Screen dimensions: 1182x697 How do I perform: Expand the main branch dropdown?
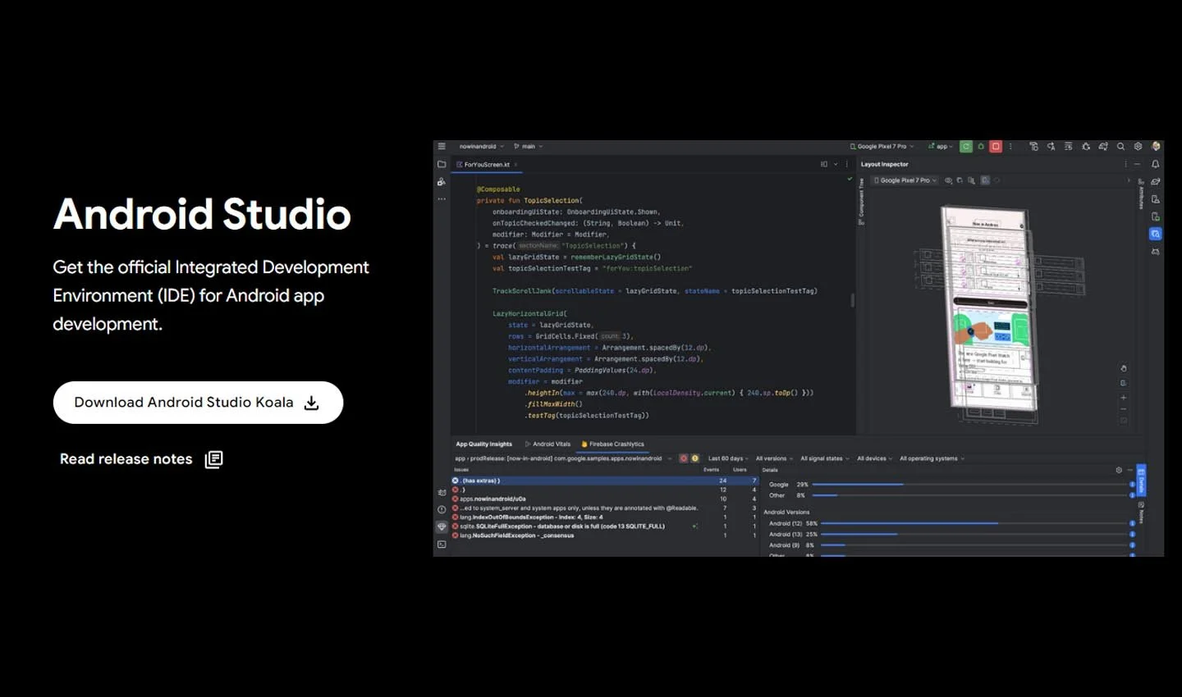(x=529, y=147)
